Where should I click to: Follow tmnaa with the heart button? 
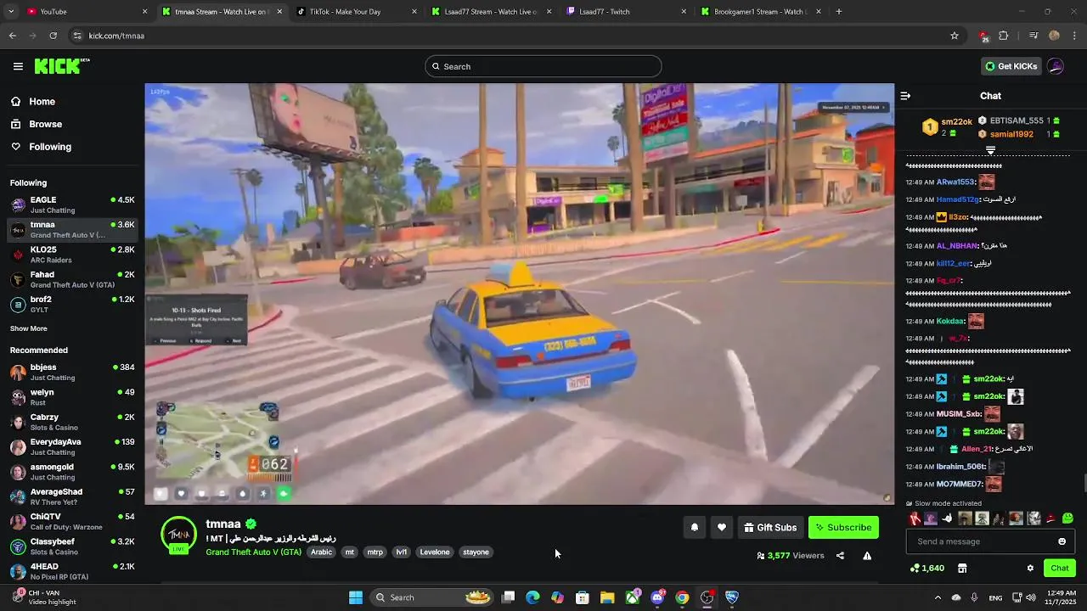(721, 527)
